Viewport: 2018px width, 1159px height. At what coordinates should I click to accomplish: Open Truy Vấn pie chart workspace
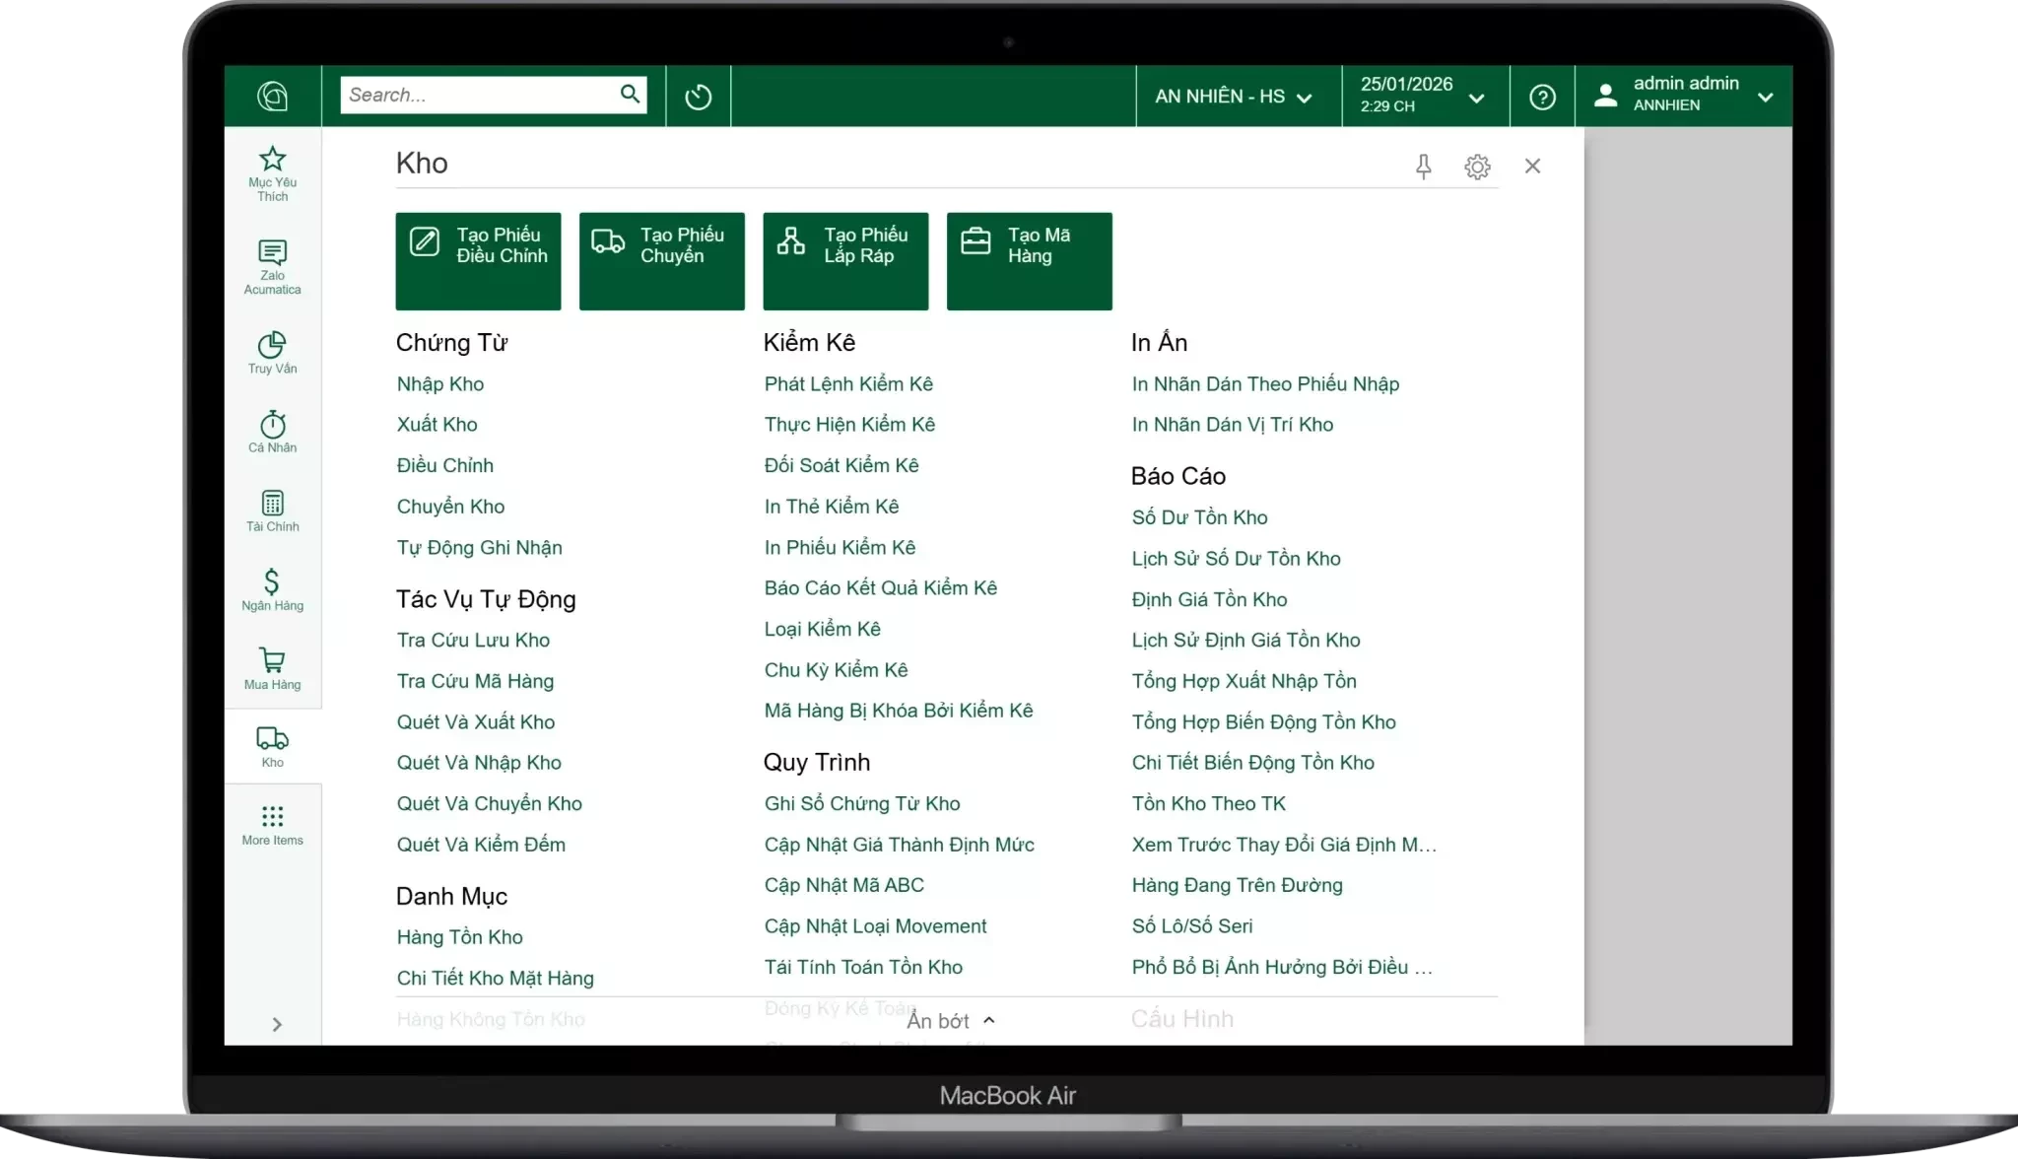272,353
